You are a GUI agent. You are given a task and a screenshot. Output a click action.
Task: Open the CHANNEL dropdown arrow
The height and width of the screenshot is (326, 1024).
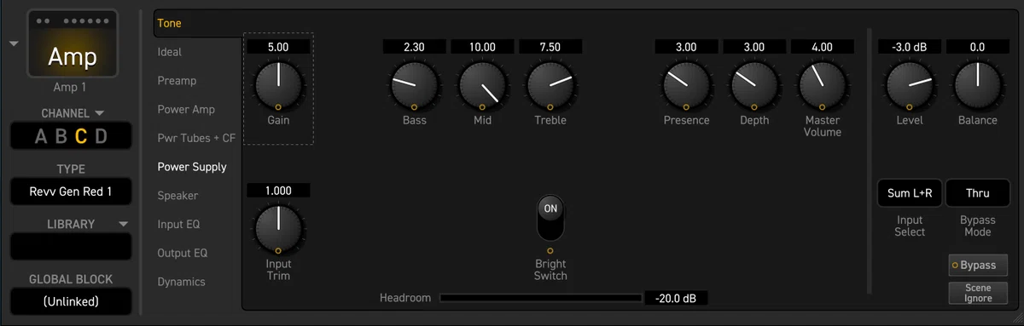[100, 113]
